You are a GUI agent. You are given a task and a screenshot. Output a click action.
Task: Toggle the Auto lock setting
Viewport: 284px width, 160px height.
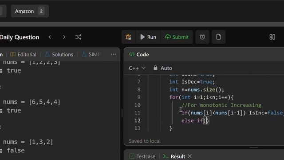coord(163,68)
